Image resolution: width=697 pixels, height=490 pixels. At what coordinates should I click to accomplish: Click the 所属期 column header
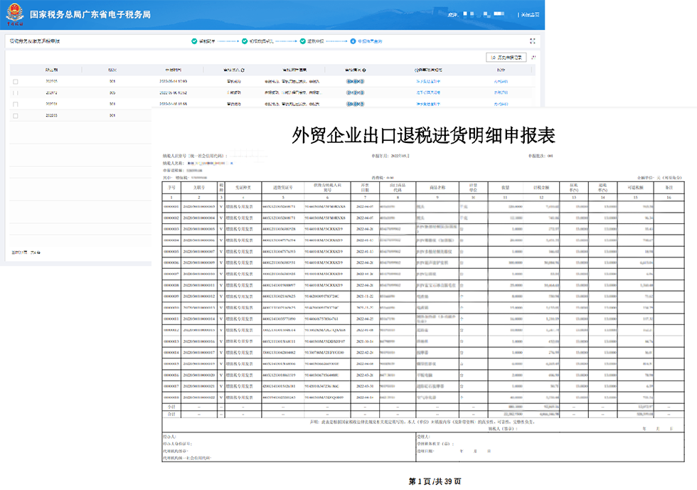51,70
